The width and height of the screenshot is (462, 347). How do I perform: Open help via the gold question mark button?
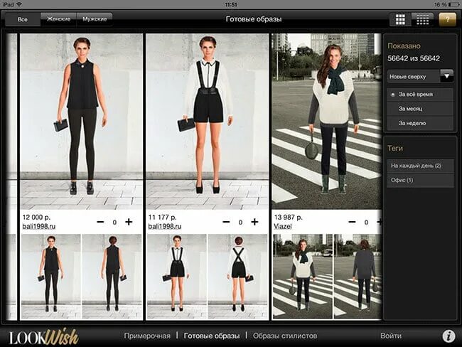tap(447, 19)
